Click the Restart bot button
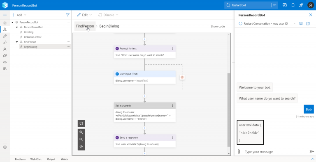The image size is (316, 162). (x=247, y=5)
